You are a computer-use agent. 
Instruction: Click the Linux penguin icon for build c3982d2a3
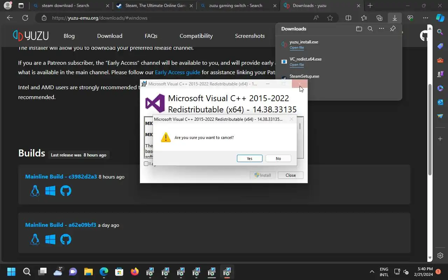pos(35,191)
